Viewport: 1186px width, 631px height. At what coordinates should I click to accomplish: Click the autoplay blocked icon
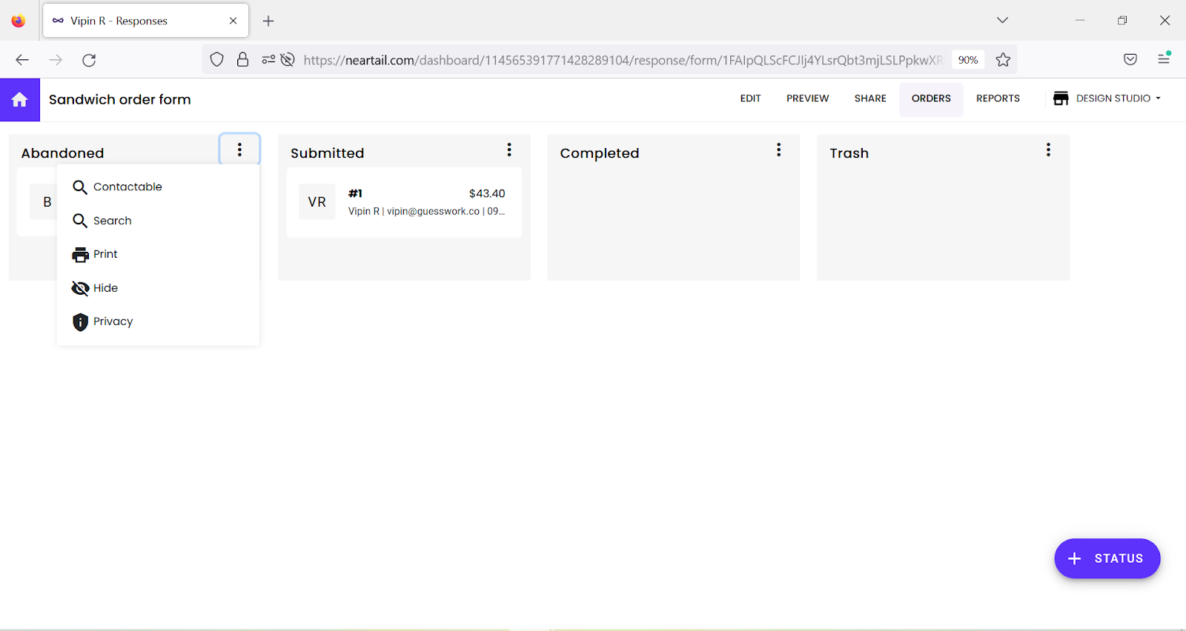(x=288, y=60)
